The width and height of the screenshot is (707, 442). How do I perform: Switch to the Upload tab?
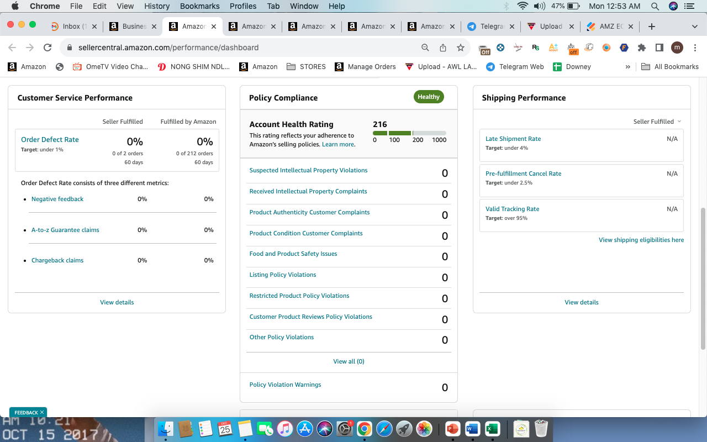[550, 27]
